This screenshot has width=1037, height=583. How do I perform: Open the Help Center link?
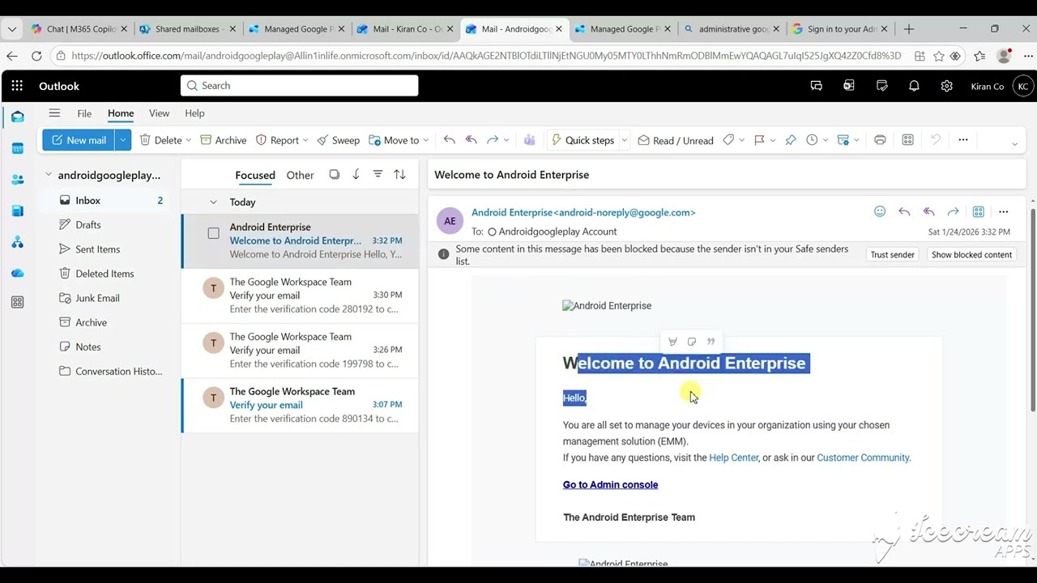733,457
